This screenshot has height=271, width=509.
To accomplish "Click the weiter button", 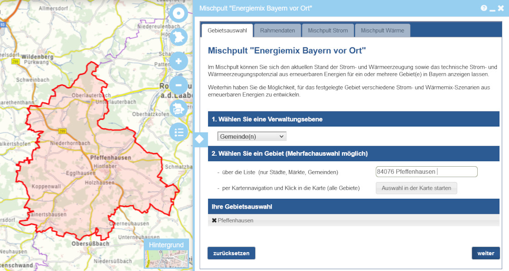I will [485, 253].
